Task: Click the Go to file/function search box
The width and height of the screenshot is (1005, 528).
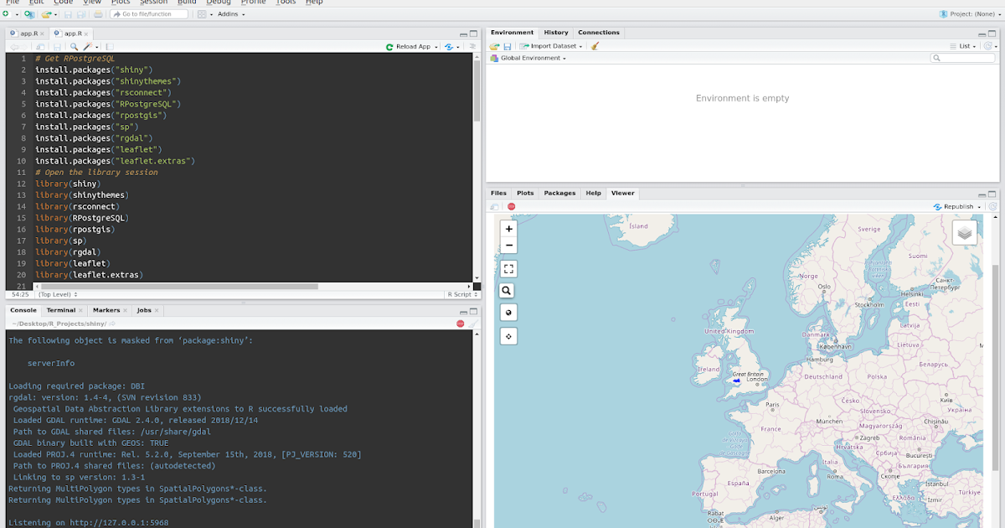Action: 149,13
